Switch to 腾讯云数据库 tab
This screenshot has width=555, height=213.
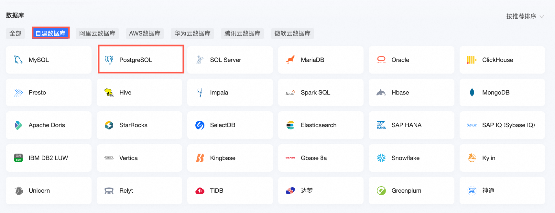[243, 33]
